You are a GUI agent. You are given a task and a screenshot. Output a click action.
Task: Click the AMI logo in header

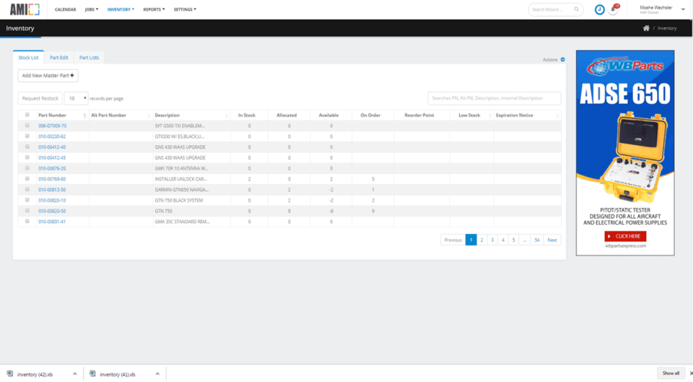[25, 9]
